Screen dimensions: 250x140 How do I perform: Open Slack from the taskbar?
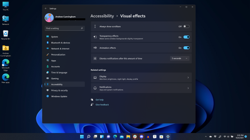pos(135,136)
